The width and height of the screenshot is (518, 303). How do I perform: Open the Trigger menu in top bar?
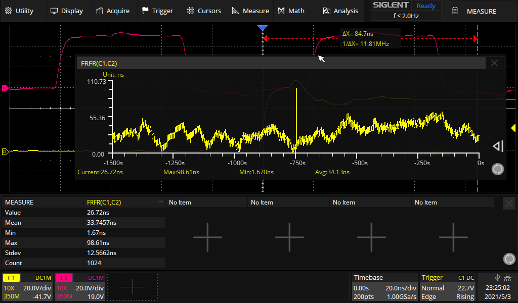click(158, 11)
